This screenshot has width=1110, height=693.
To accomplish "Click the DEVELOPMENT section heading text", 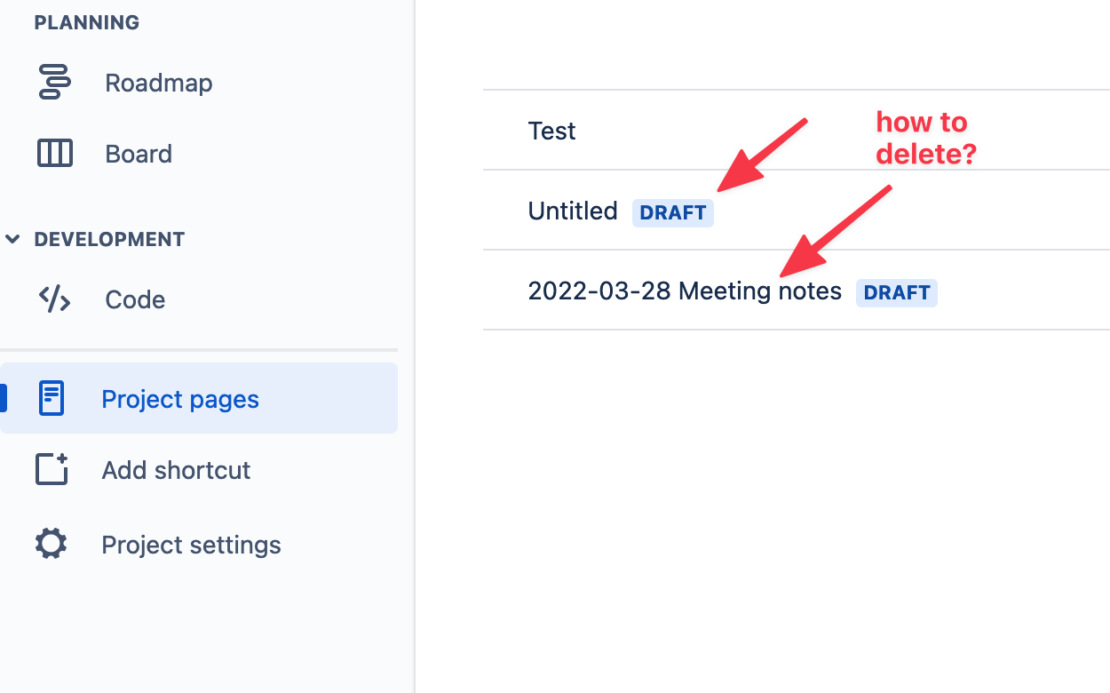I will [x=109, y=239].
